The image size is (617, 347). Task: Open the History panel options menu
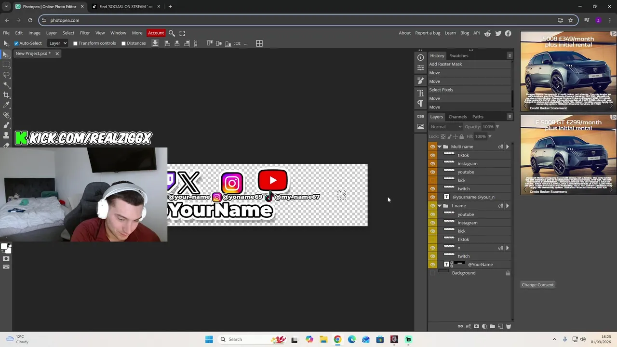point(510,55)
